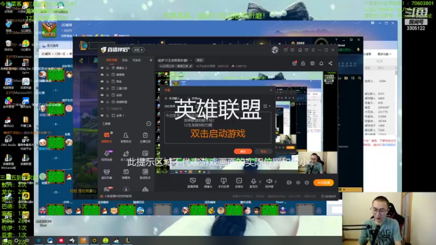Expand the stream title dropdown arrow

pos(191,60)
